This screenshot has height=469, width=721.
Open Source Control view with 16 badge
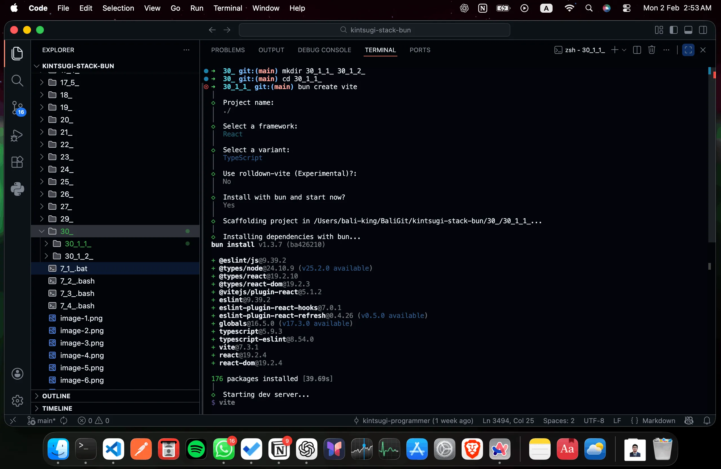click(x=17, y=108)
